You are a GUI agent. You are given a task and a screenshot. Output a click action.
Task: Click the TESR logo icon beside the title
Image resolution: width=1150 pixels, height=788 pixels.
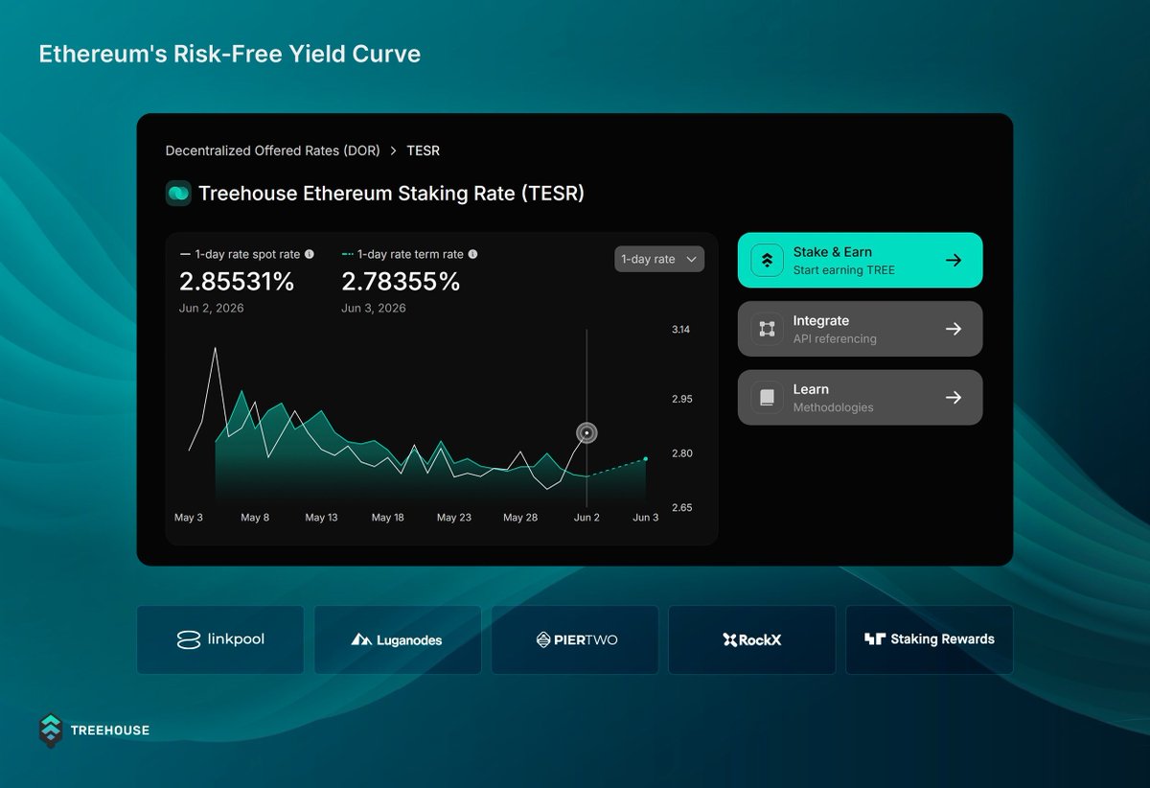(x=178, y=193)
